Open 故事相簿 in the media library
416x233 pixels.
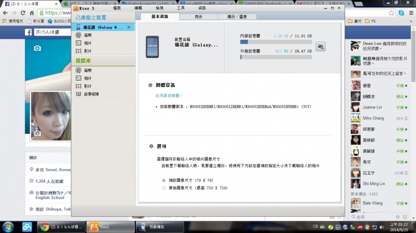pos(91,94)
